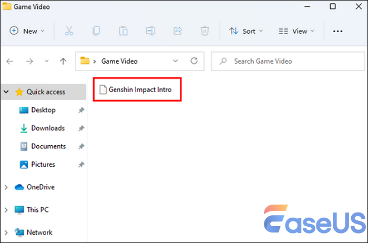Screen dimensions: 368x243
Task: Click the folder icon in address bar
Action: (x=85, y=61)
